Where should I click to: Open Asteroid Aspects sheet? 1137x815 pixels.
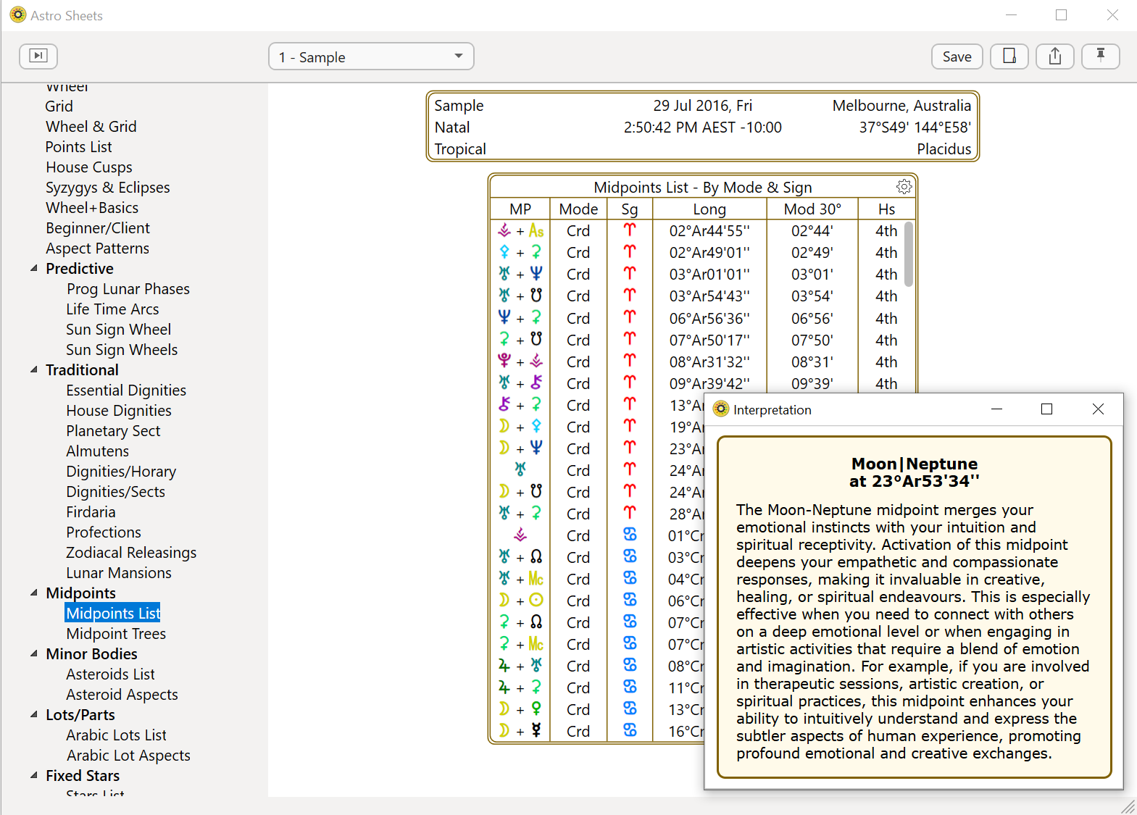click(x=122, y=694)
